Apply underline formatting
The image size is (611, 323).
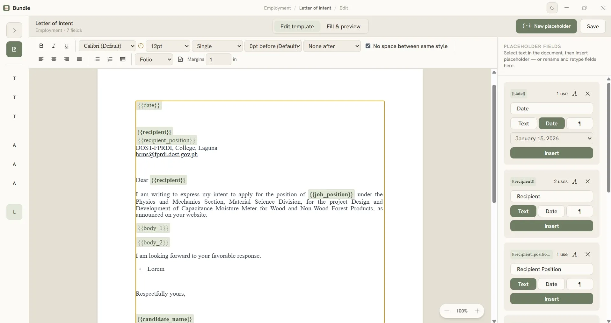pyautogui.click(x=67, y=46)
